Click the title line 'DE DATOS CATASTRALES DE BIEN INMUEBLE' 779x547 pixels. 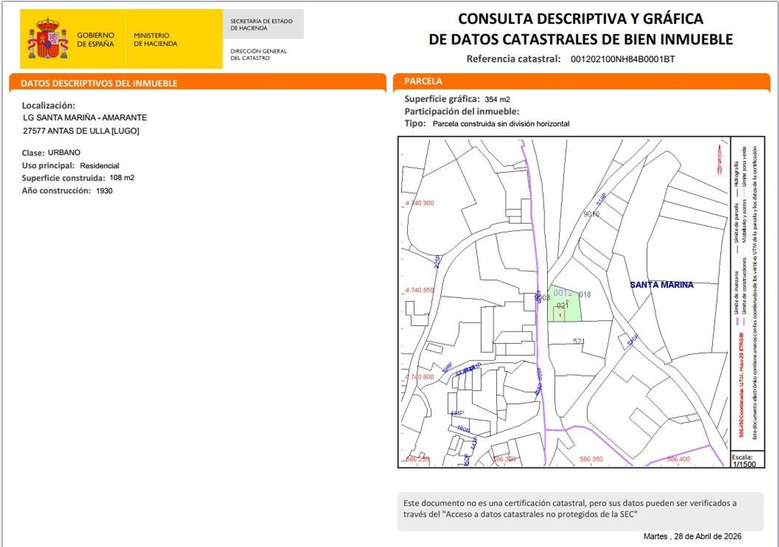581,39
